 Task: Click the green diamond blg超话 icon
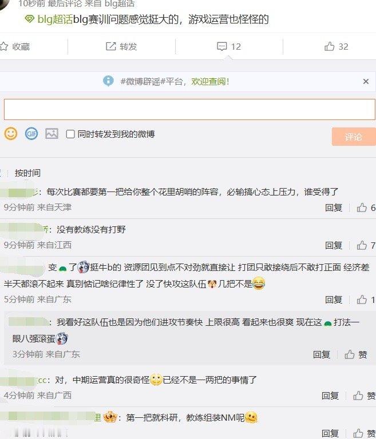(29, 19)
